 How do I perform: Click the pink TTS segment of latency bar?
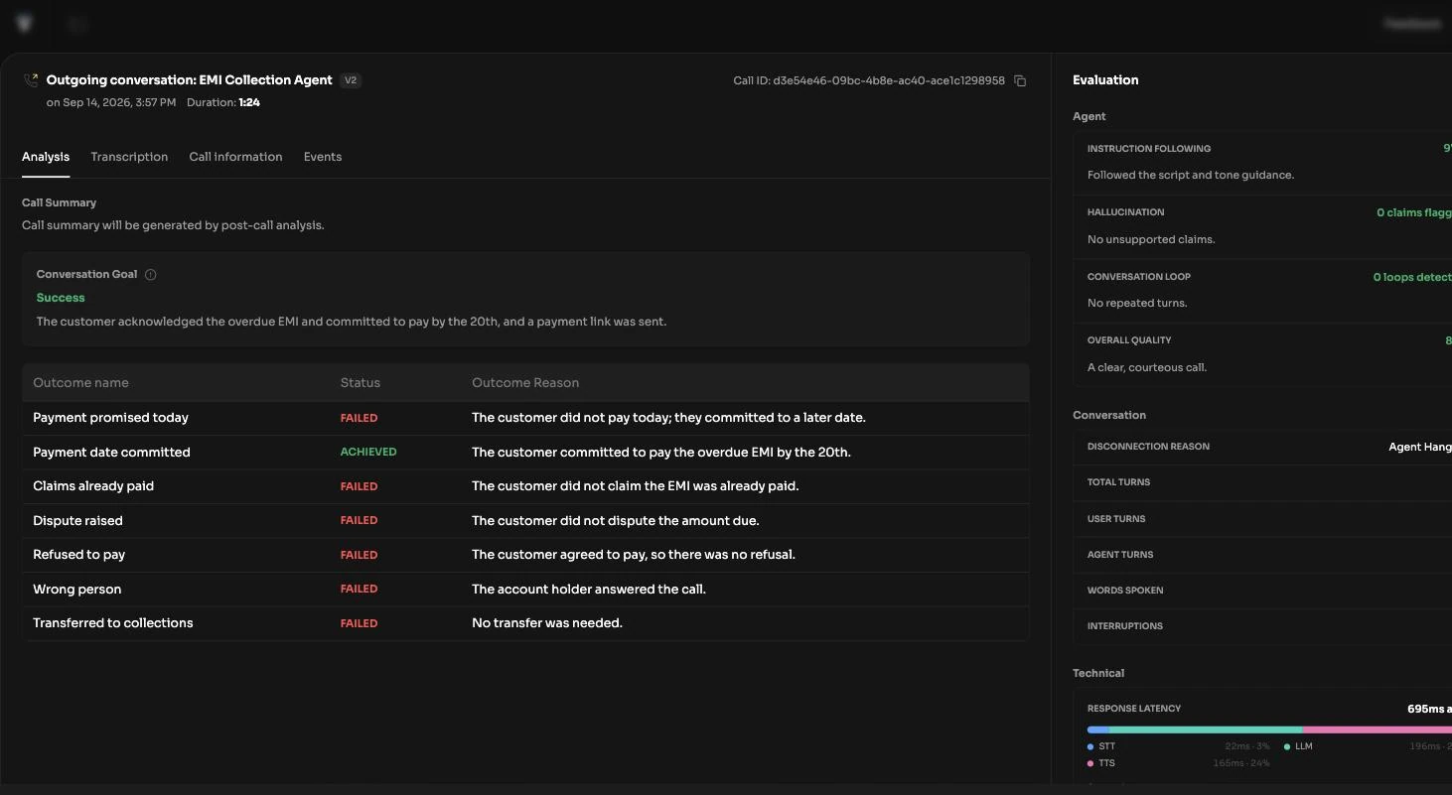tap(1377, 729)
